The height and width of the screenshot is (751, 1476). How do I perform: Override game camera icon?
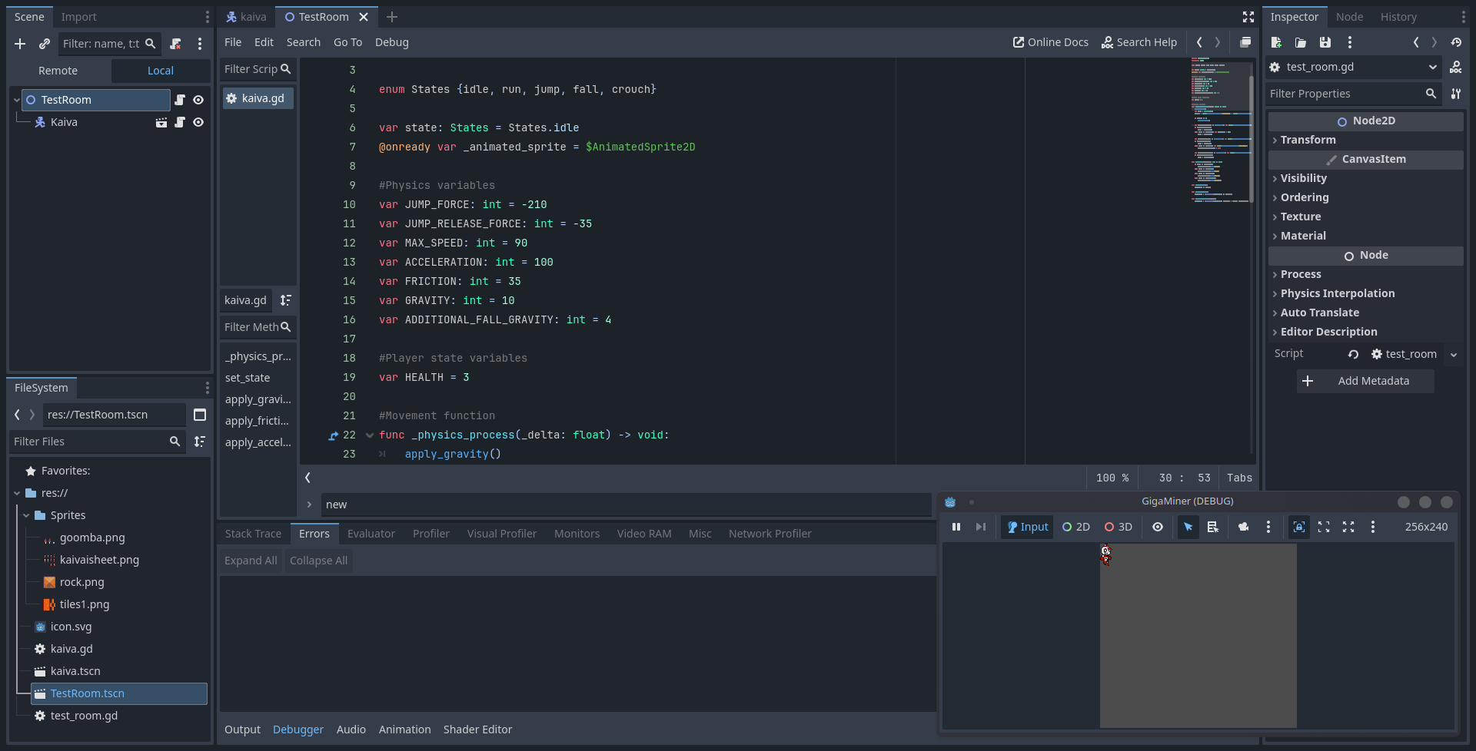pyautogui.click(x=1244, y=527)
